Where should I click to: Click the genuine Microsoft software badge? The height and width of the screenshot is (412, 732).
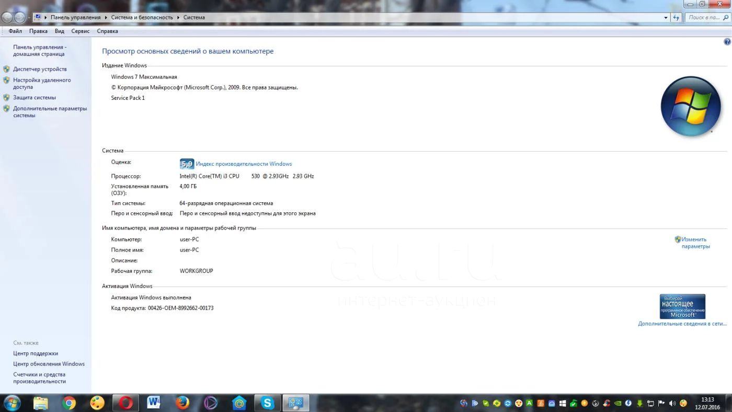coord(682,306)
